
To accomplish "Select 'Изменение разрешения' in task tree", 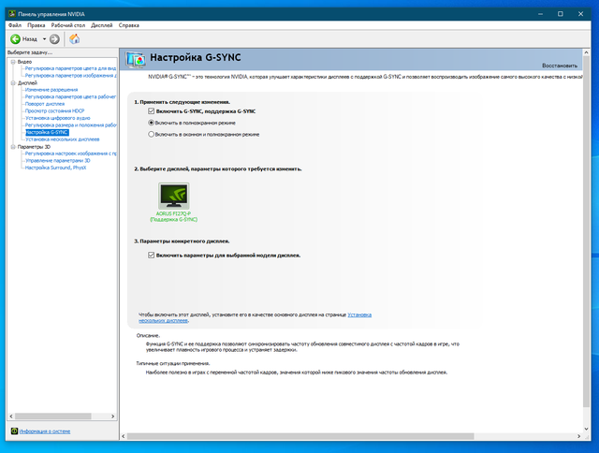I will tap(51, 90).
